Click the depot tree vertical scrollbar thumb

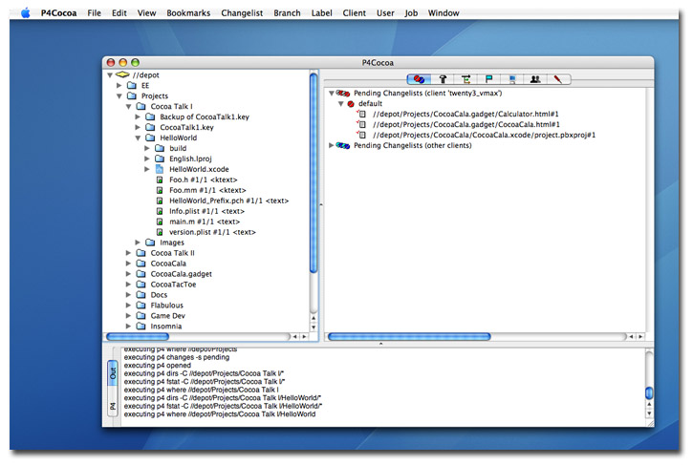(x=314, y=173)
